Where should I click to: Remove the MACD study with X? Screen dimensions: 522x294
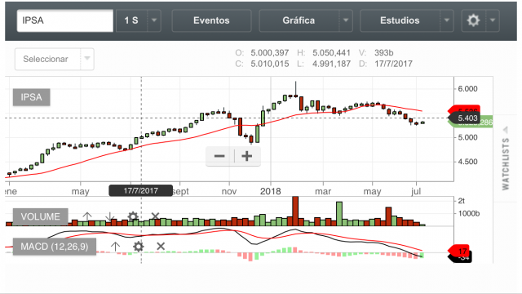[161, 247]
